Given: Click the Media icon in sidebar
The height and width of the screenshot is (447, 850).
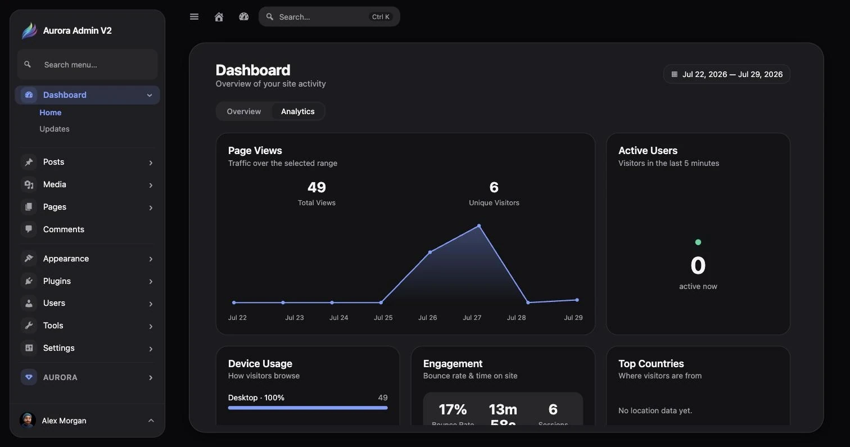Looking at the screenshot, I should (29, 184).
